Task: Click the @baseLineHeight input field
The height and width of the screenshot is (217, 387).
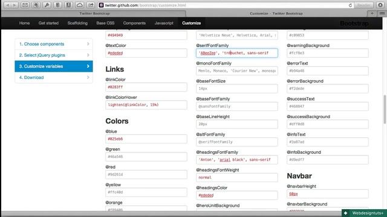Action: (237, 124)
